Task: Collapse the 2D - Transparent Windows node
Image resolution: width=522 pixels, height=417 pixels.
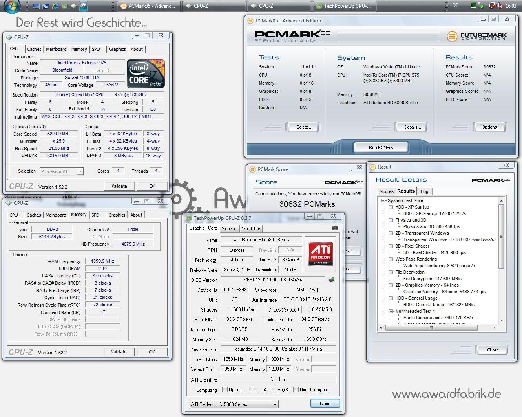Action: [x=391, y=233]
